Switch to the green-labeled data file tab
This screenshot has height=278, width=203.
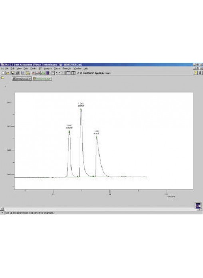(42, 79)
